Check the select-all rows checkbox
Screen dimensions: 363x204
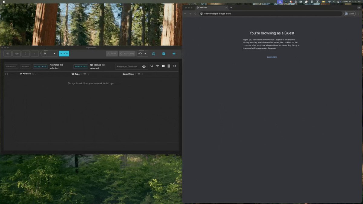(x=7, y=74)
